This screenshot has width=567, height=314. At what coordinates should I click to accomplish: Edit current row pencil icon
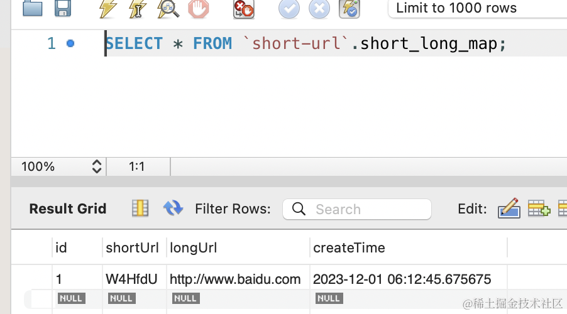[509, 208]
